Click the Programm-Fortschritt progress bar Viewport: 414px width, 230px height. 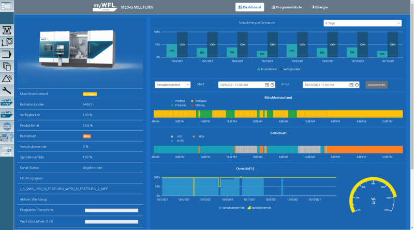111,210
